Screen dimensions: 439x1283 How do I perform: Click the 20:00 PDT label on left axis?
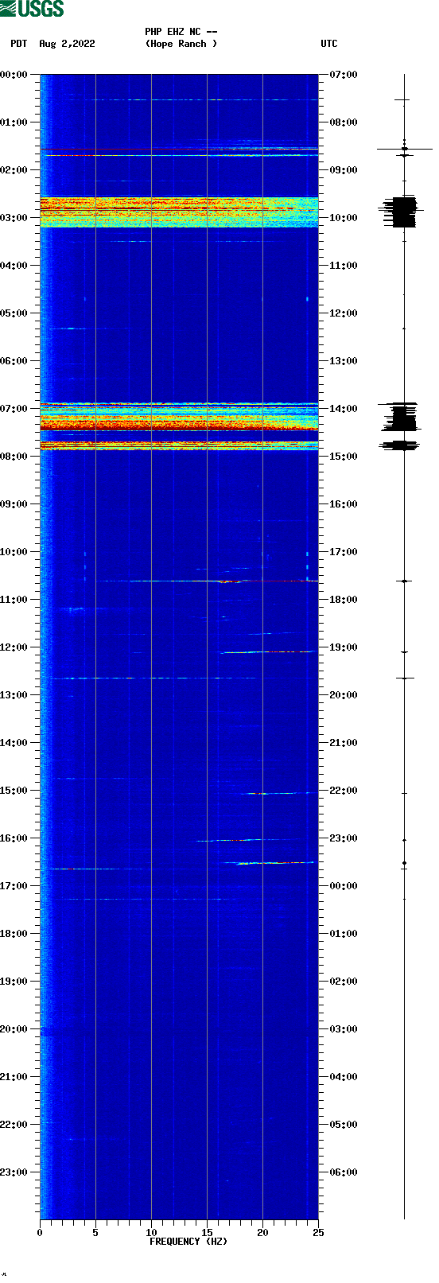(14, 1029)
